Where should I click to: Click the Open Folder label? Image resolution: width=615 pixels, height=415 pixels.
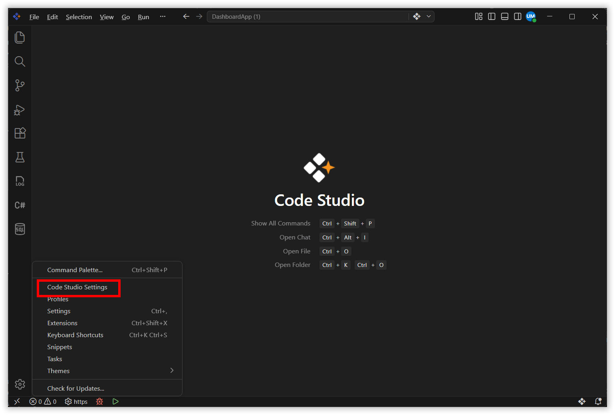[292, 265]
